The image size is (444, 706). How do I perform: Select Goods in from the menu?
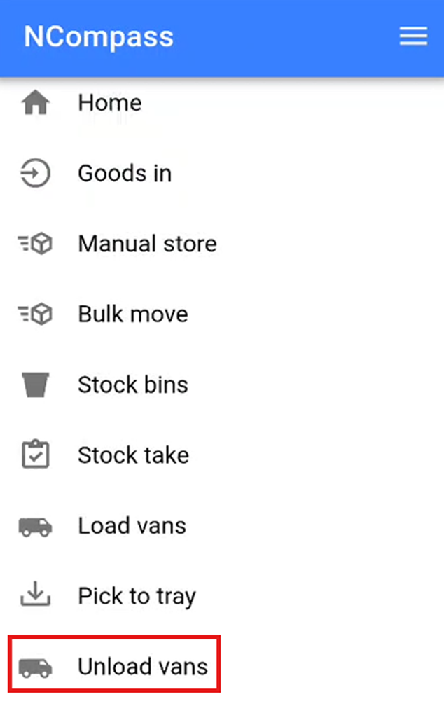125,174
